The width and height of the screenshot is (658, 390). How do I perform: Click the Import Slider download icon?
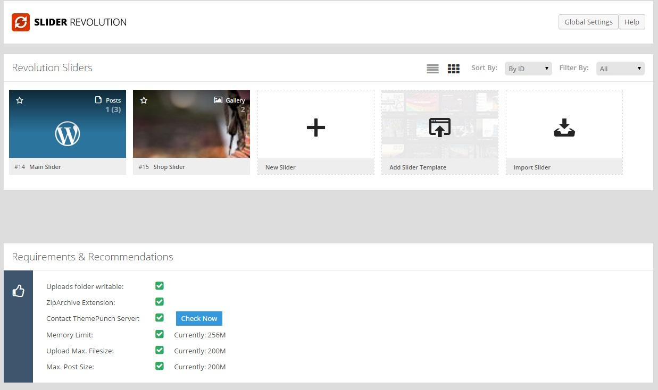[x=564, y=128]
